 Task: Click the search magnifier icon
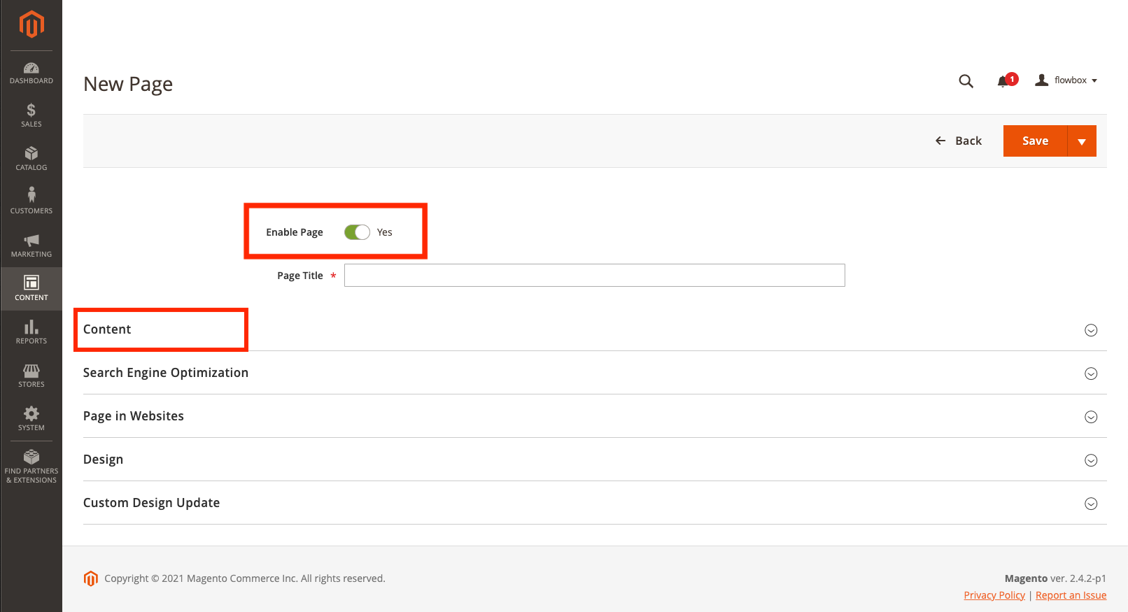(966, 81)
